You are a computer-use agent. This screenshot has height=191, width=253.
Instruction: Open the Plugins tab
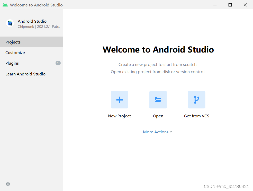tap(32, 63)
